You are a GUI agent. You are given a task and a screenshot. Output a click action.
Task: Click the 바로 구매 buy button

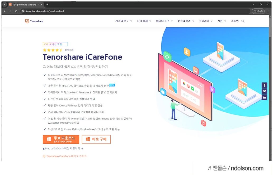click(x=96, y=139)
